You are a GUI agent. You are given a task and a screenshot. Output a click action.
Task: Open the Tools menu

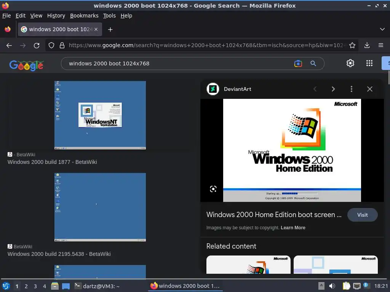point(109,16)
